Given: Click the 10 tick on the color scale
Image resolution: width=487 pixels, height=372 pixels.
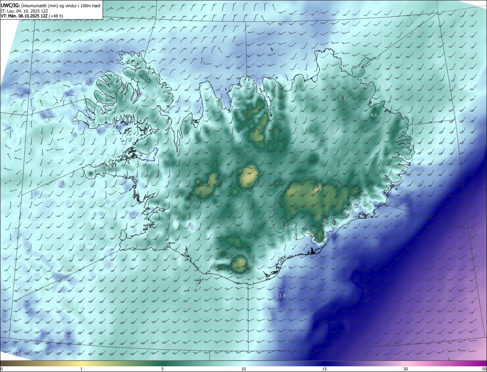Looking at the screenshot, I should (243, 369).
